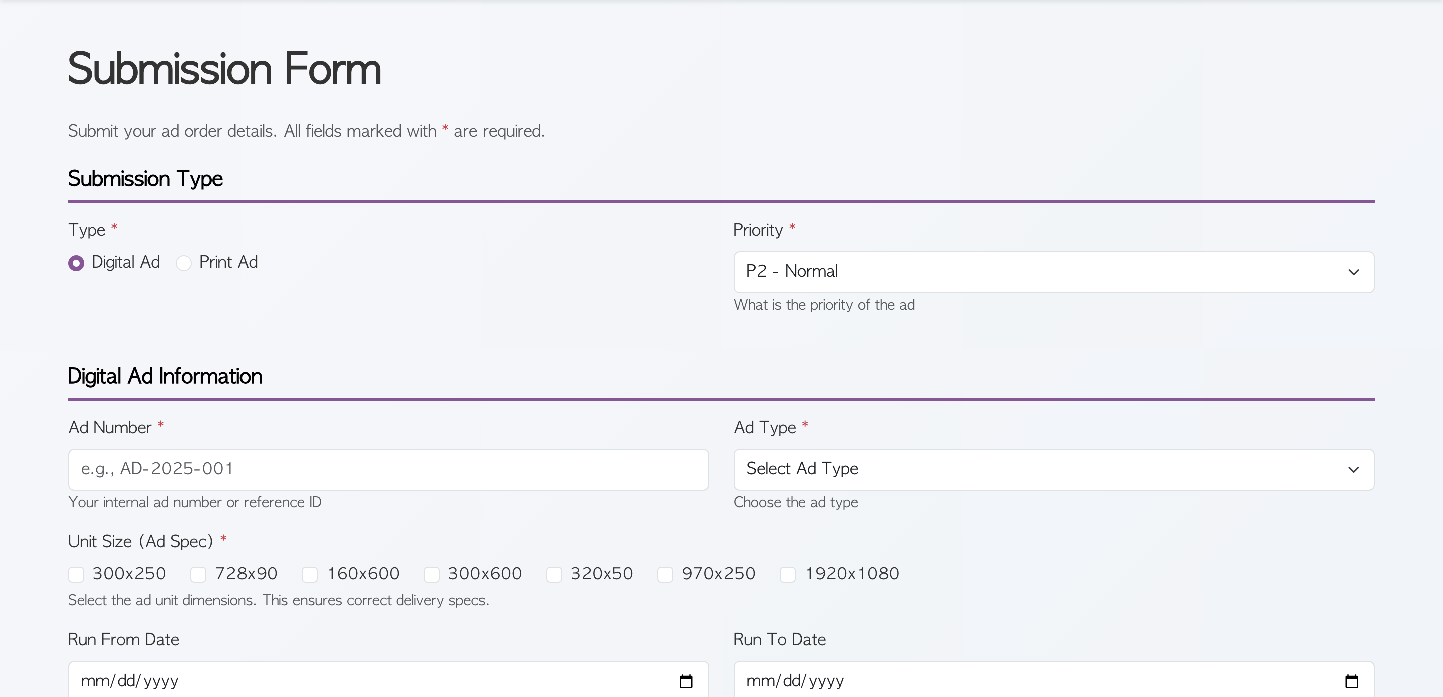Click the Digital Ad Information heading

coord(165,376)
